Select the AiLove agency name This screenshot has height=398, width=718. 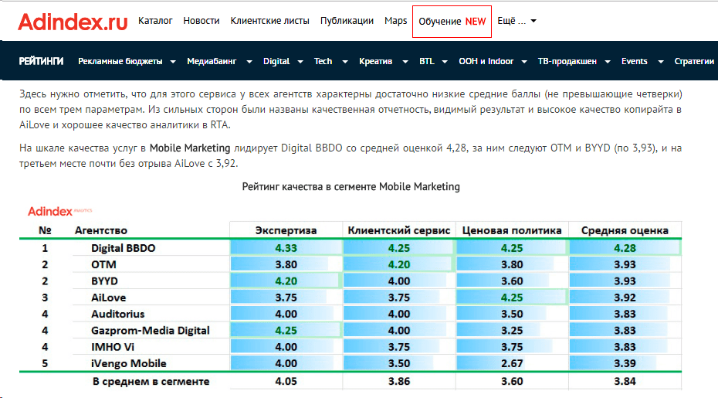click(x=109, y=298)
